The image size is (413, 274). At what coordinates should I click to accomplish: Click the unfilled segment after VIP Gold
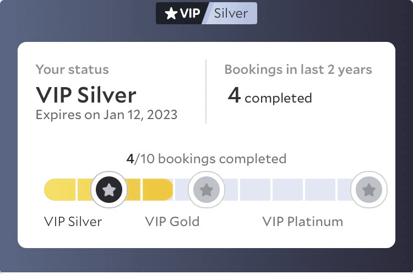[231, 190]
